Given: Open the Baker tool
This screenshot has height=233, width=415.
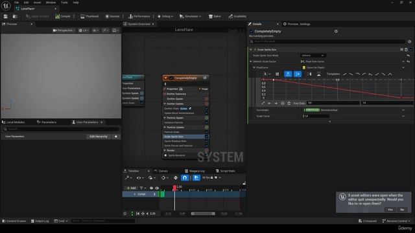Looking at the screenshot, I should 215,16.
